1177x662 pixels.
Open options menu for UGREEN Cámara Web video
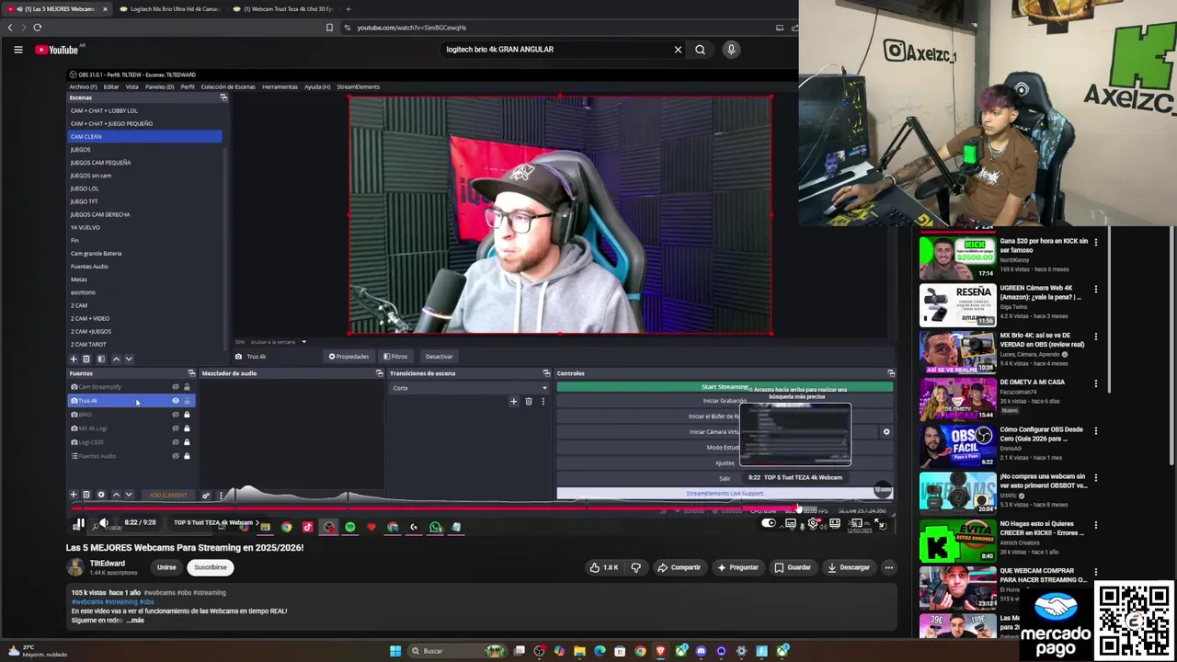(1095, 289)
